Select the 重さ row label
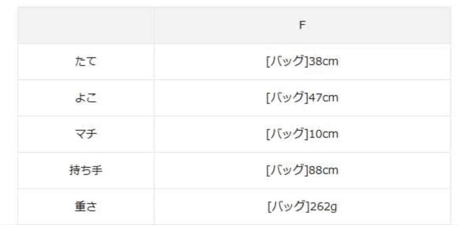 coord(86,207)
